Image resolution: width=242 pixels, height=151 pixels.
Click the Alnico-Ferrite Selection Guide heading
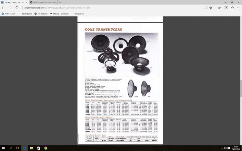tap(96, 135)
